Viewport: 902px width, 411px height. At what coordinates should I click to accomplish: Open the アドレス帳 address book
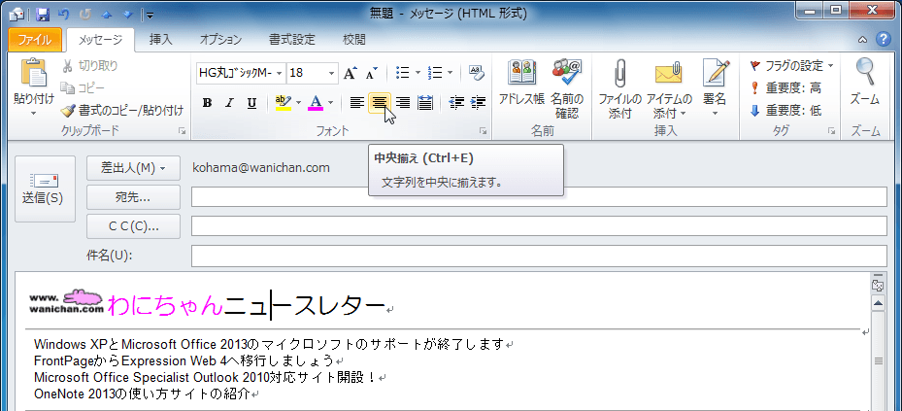tap(521, 83)
